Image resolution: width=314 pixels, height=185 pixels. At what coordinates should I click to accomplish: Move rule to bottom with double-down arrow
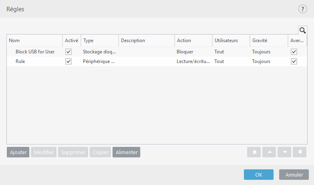coord(300,152)
